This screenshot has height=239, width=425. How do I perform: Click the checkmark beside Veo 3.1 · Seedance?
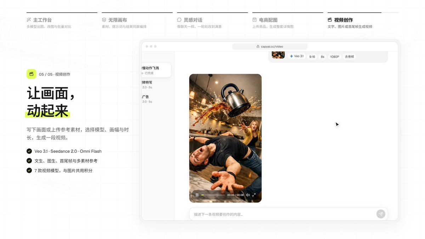pyautogui.click(x=29, y=151)
